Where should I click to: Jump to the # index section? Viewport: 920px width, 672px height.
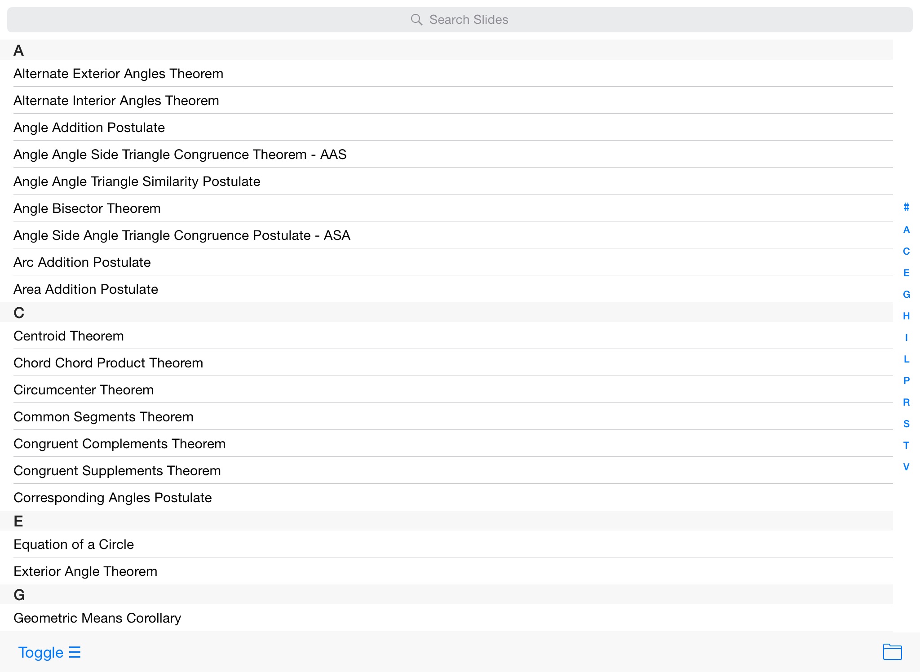(x=906, y=207)
